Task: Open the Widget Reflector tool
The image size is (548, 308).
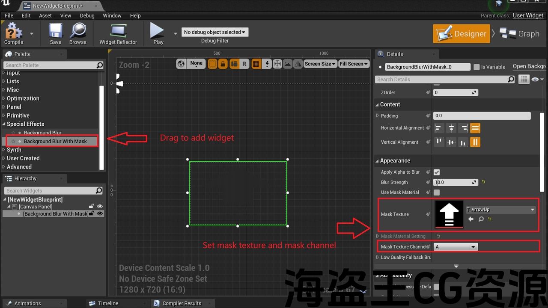Action: click(x=118, y=33)
